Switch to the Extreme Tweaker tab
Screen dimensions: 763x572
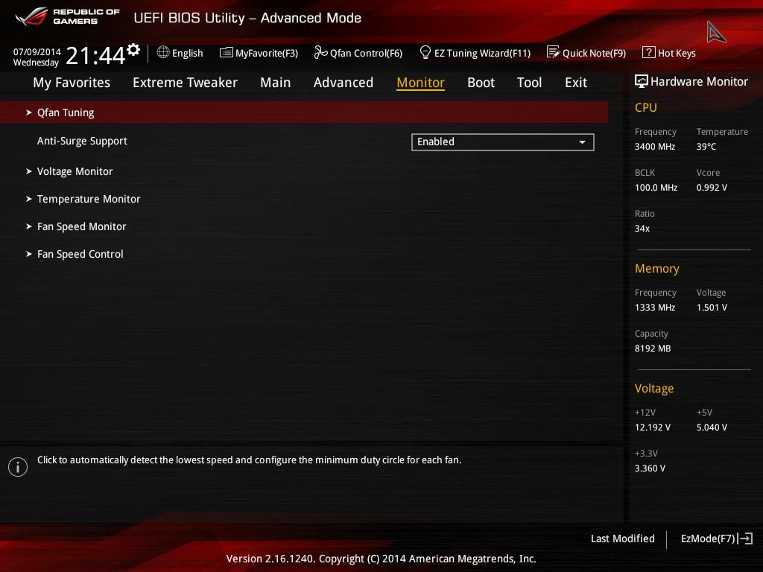185,83
